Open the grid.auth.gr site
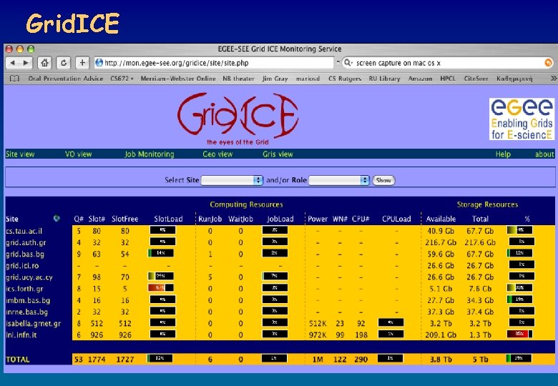Viewport: 558px width, 386px height. pos(26,242)
